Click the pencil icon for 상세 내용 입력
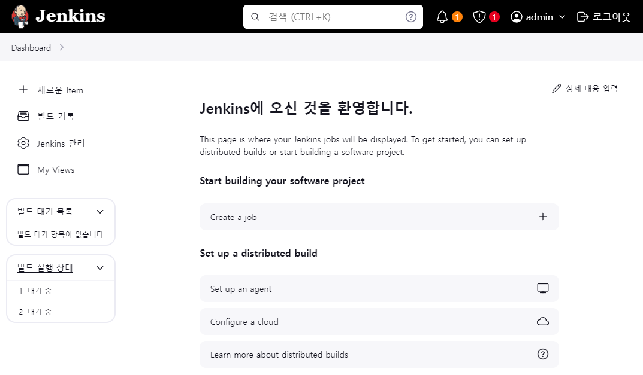The width and height of the screenshot is (643, 375). (x=557, y=89)
